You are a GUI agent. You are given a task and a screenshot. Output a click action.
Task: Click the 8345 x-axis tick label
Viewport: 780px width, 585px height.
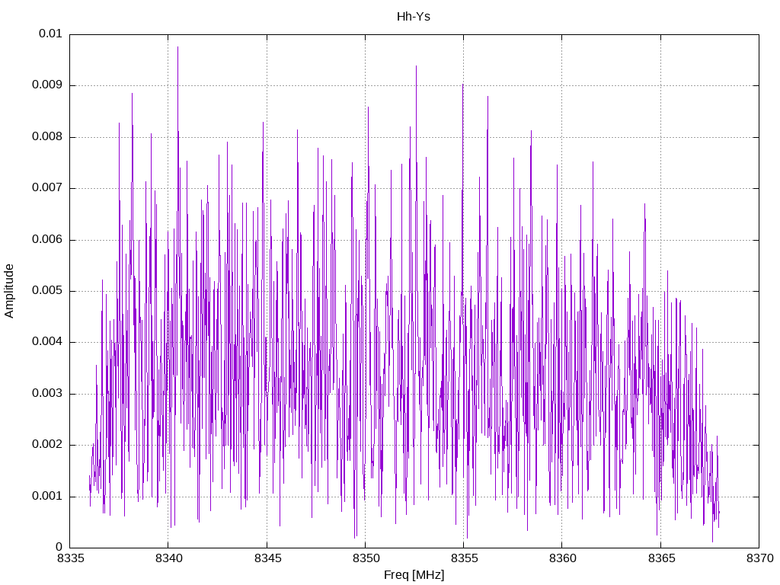point(267,558)
